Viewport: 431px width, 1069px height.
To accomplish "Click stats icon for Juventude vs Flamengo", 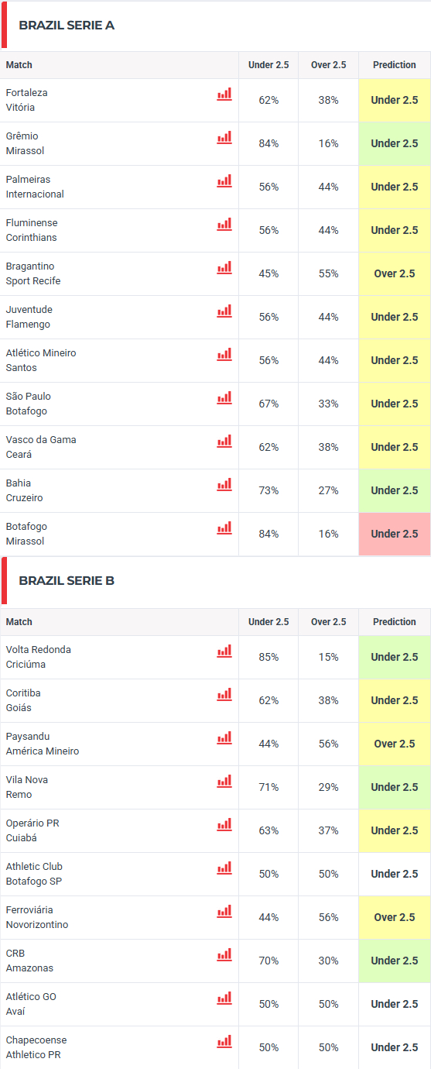I will (x=224, y=311).
